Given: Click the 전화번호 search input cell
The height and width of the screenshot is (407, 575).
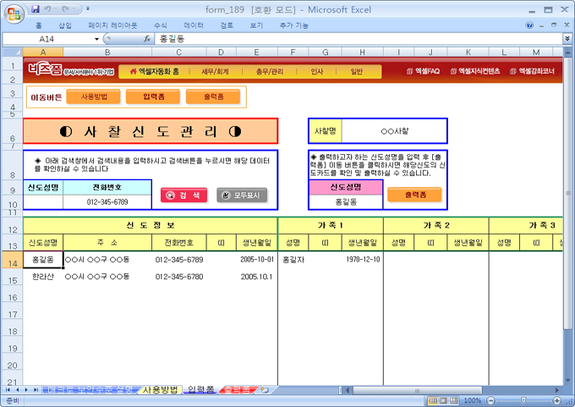Looking at the screenshot, I should tap(107, 202).
